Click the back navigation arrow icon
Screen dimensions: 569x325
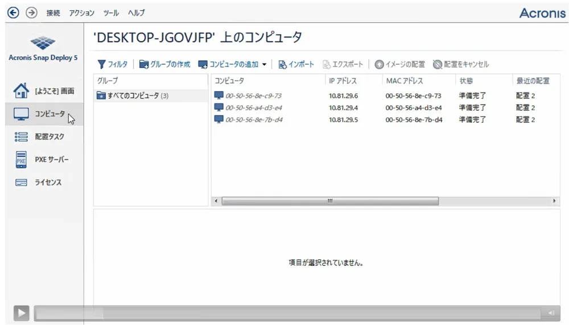point(14,13)
